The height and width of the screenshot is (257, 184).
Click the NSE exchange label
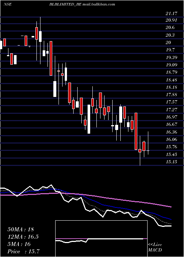coord(8,4)
